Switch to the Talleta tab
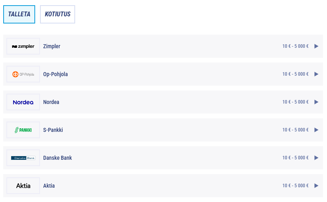This screenshot has height=202, width=327. tap(19, 14)
